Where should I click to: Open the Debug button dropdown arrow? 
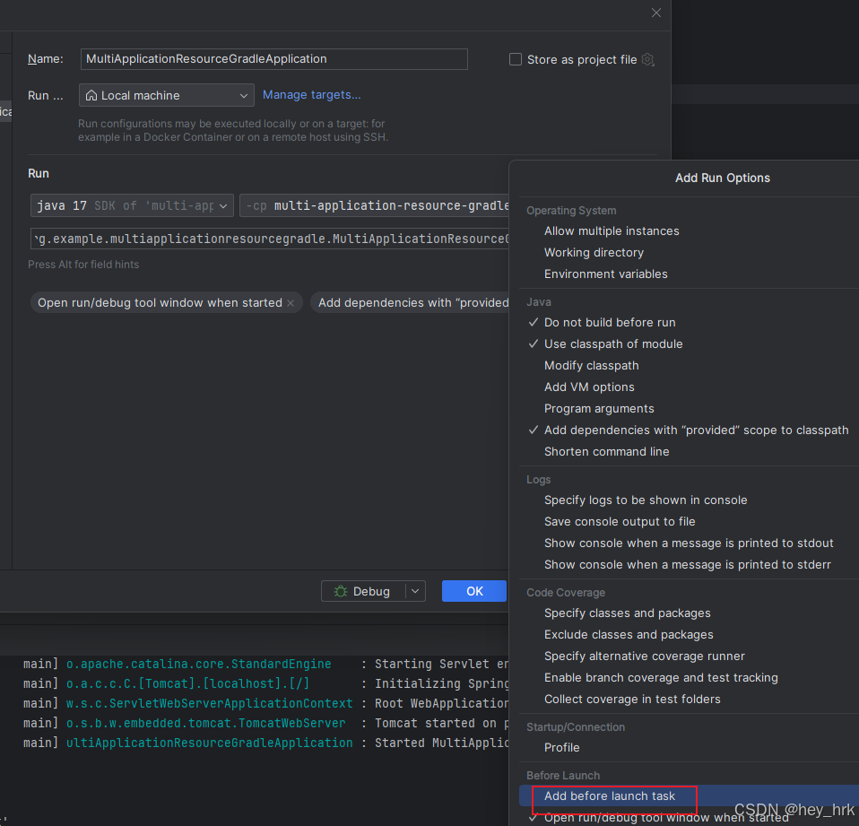415,591
